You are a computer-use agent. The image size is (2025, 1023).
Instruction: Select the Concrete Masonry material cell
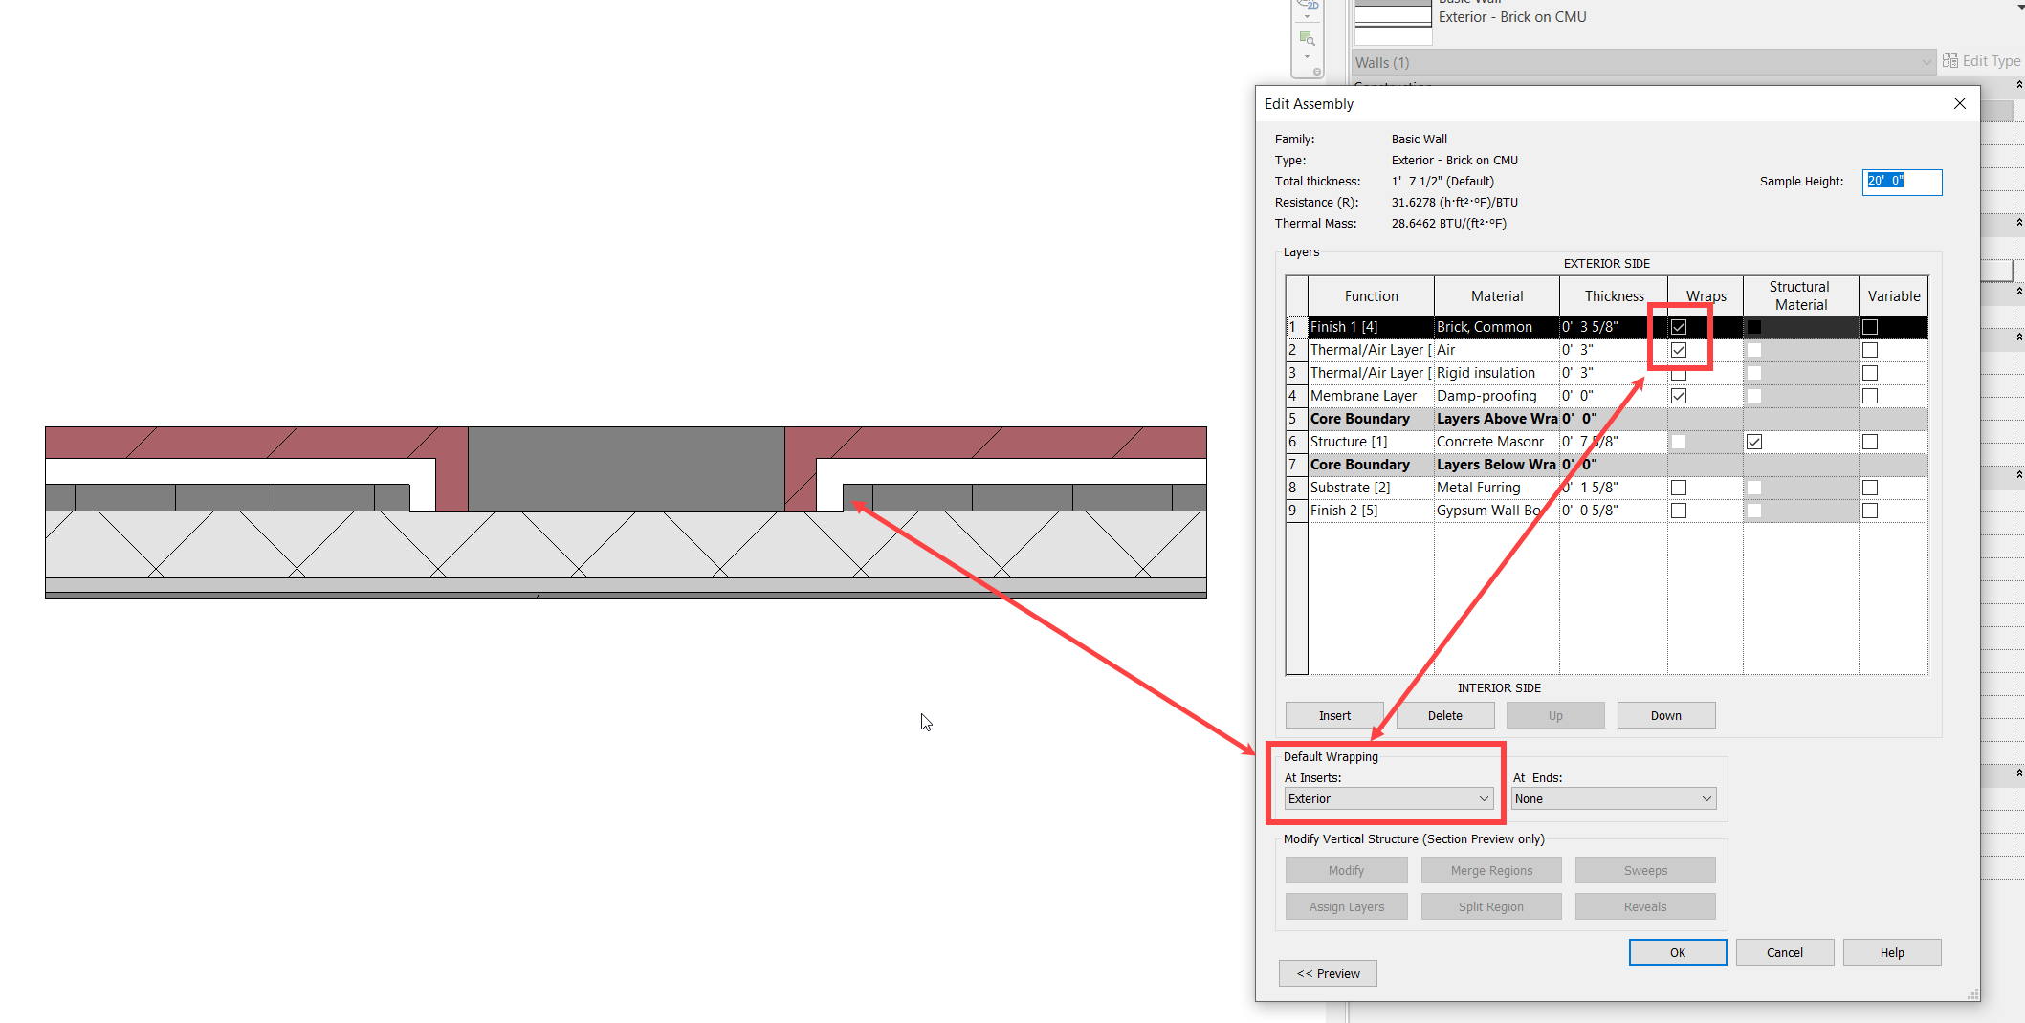point(1496,442)
